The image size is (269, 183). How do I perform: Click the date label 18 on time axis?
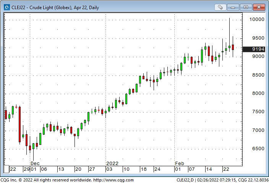pos(144,169)
